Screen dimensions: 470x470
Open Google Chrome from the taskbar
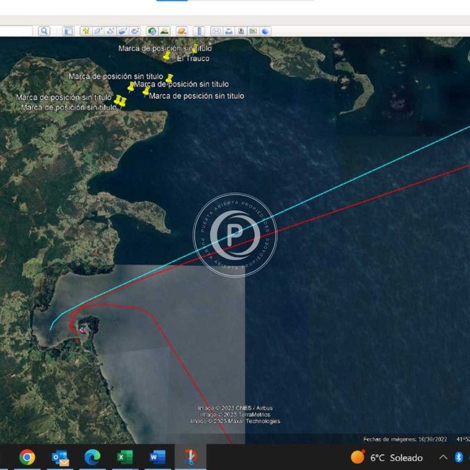point(27,457)
